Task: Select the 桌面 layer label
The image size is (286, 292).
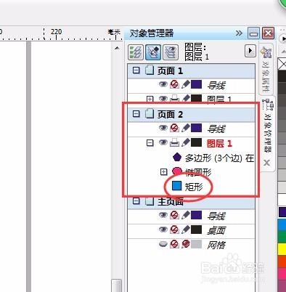Action: coord(216,230)
